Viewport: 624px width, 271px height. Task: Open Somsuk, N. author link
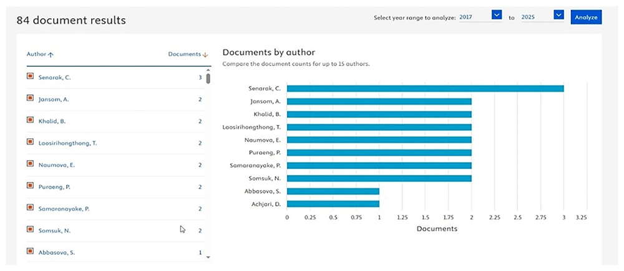coord(54,231)
